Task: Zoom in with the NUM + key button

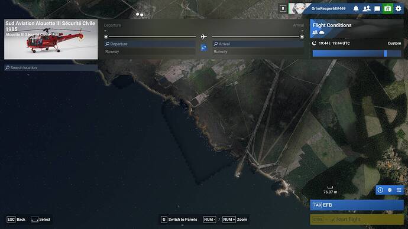Action: (229, 220)
